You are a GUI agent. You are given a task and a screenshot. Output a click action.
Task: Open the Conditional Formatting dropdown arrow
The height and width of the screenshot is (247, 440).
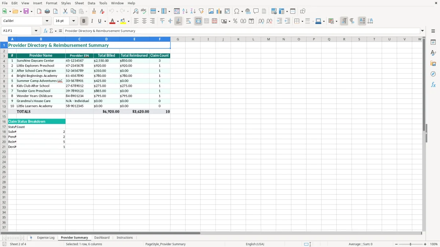(336, 21)
